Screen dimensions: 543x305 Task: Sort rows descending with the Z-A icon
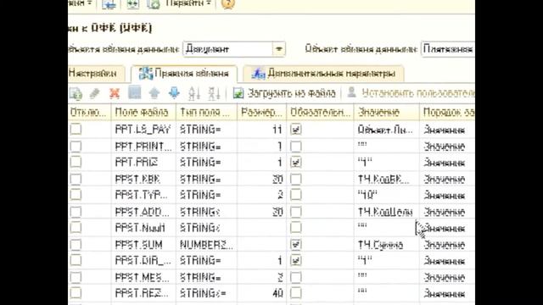[214, 93]
